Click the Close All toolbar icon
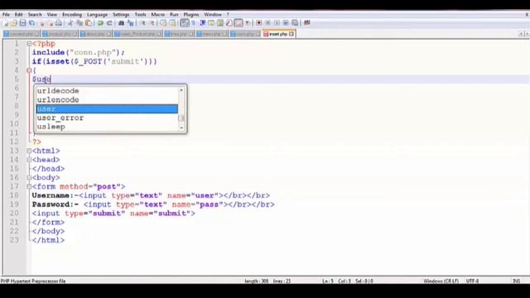This screenshot has width=530, height=298. click(51, 23)
